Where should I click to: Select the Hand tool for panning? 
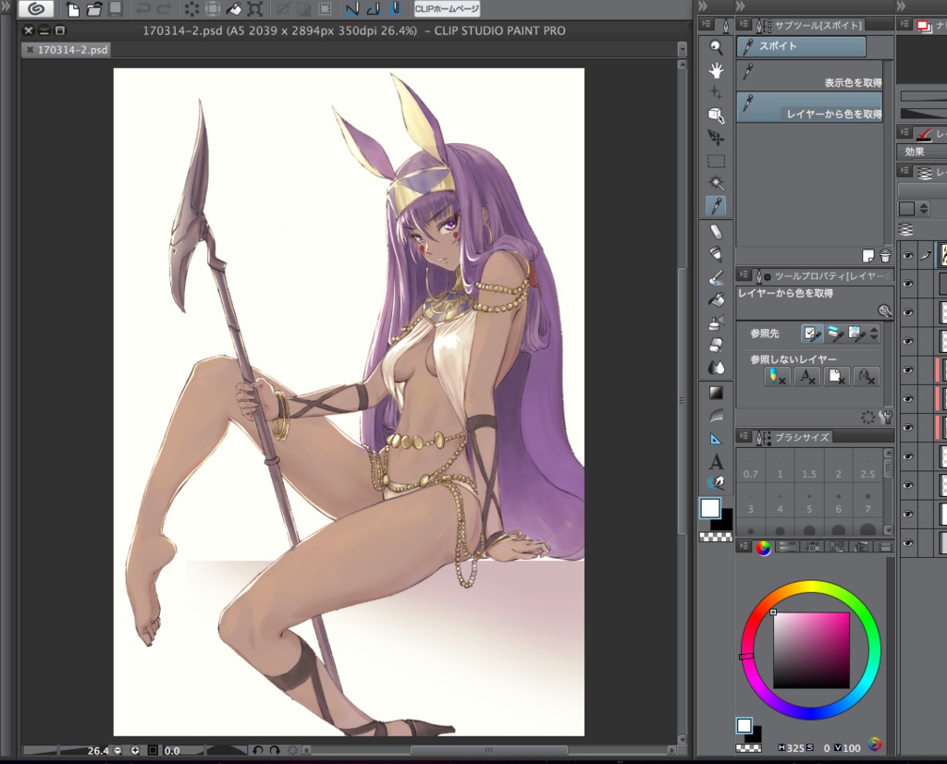point(715,70)
